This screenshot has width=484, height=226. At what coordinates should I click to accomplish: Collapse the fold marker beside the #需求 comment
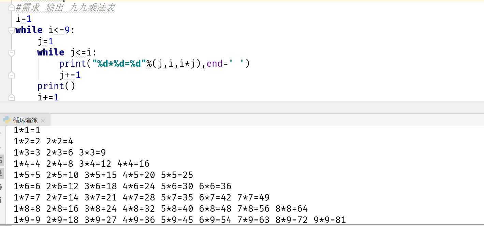pyautogui.click(x=11, y=8)
